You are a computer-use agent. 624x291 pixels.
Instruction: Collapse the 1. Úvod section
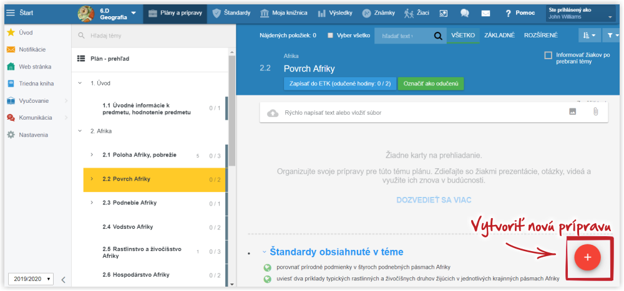80,83
